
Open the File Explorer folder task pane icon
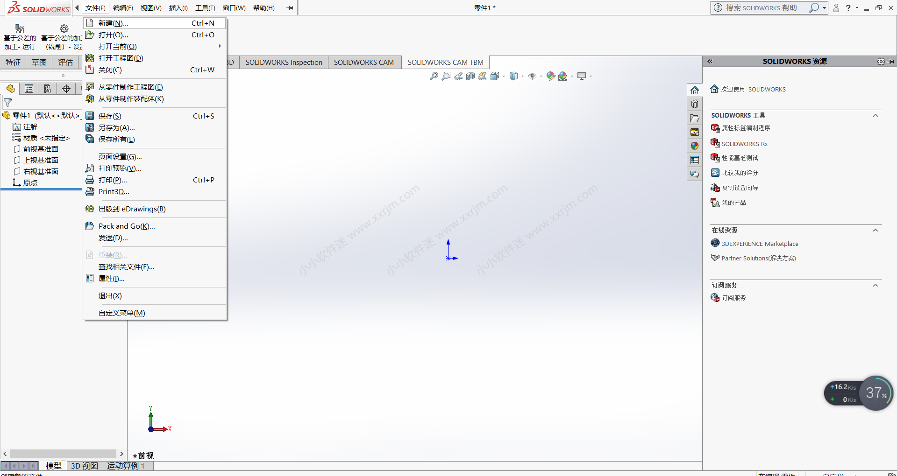click(x=695, y=118)
